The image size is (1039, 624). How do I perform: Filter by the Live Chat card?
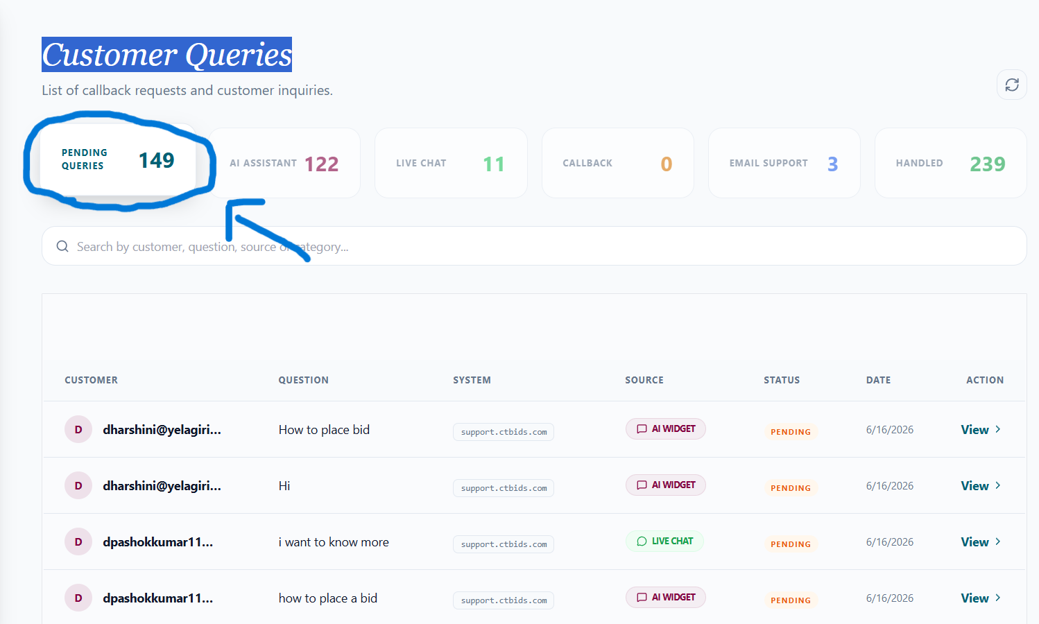click(x=451, y=163)
